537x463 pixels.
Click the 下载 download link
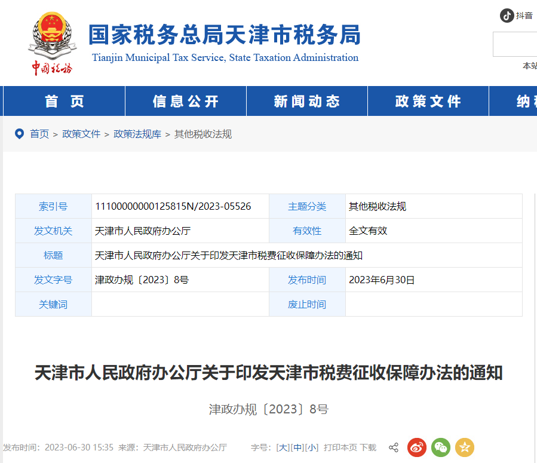(x=369, y=447)
